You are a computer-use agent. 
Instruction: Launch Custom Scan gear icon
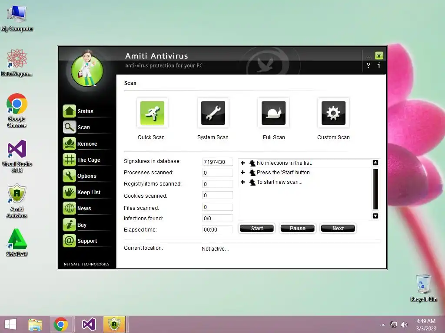tap(333, 113)
